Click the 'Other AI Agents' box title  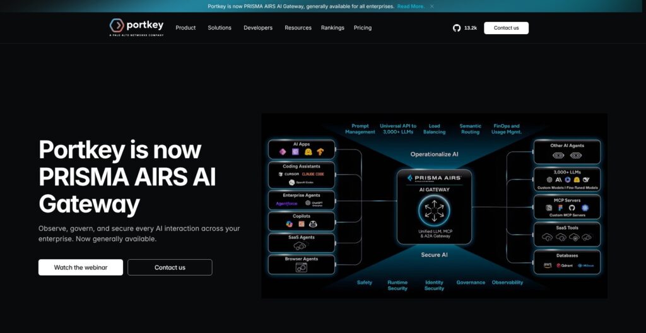click(x=567, y=146)
